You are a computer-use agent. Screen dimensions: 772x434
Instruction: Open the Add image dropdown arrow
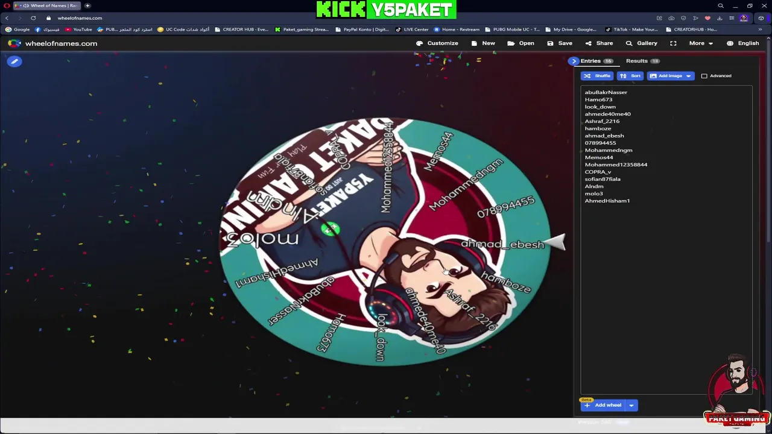(x=688, y=76)
